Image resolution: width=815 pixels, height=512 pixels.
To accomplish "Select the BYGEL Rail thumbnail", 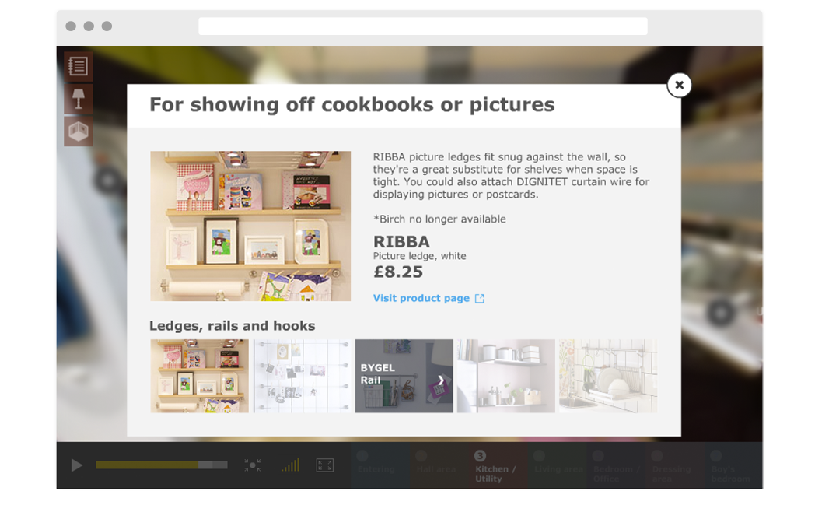I will (x=404, y=376).
